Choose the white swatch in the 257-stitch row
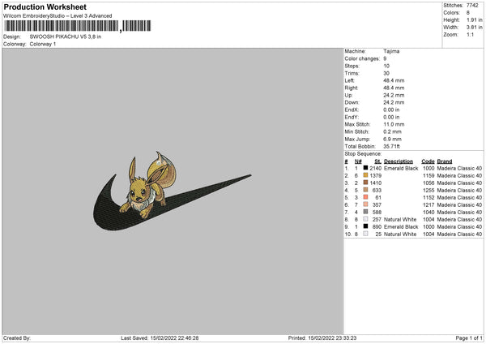Viewport: 486px width, 344px height. point(365,219)
